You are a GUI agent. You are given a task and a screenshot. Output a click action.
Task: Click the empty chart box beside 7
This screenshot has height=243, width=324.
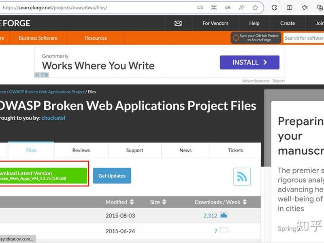pyautogui.click(x=224, y=230)
